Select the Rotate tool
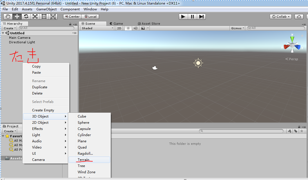This screenshot has width=308, height=180. point(26,17)
